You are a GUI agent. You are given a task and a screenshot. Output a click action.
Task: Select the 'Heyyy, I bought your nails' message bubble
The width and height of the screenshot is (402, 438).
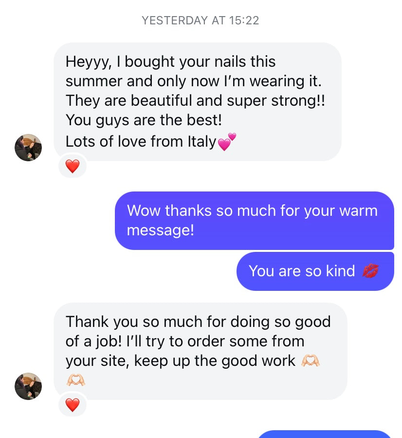(198, 102)
